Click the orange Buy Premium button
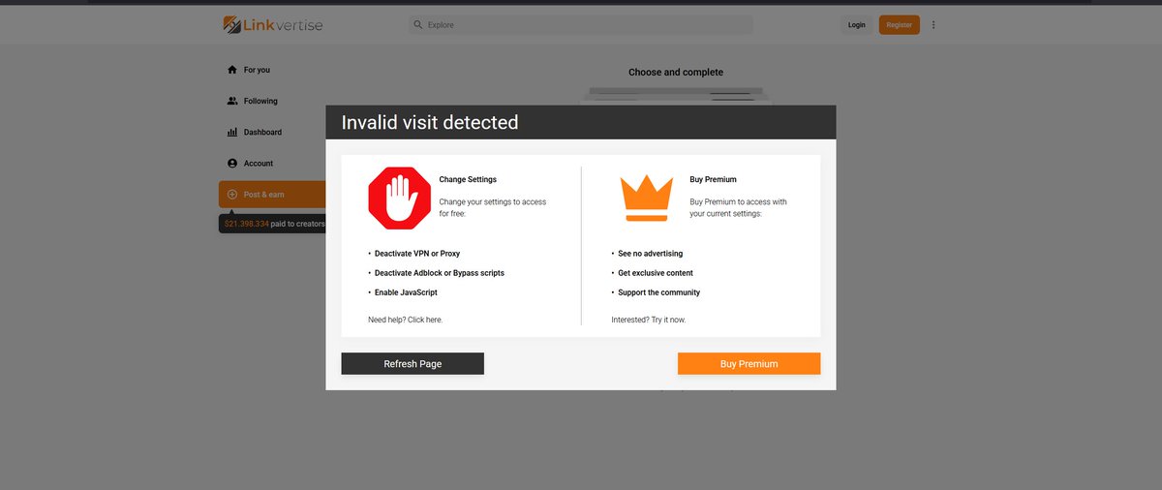 [x=749, y=363]
